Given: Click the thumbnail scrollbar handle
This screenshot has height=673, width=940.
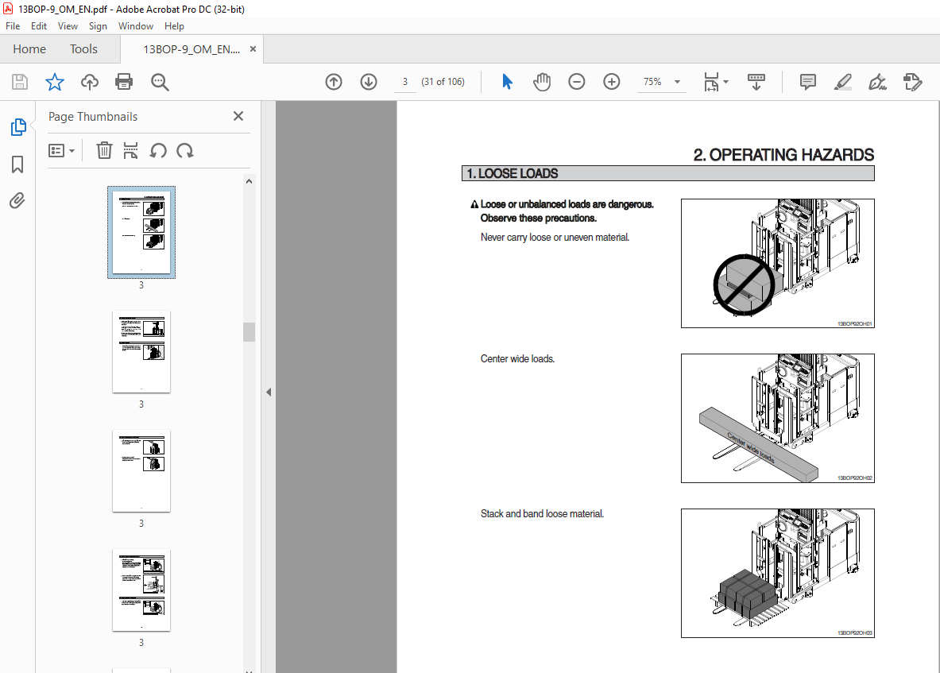Looking at the screenshot, I should coord(249,332).
